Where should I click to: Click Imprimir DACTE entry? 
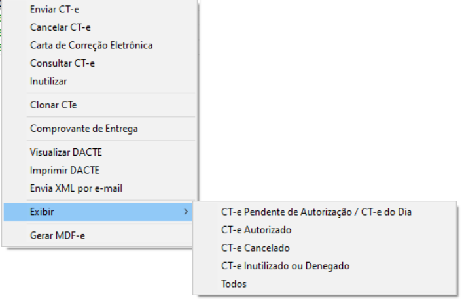coord(65,170)
